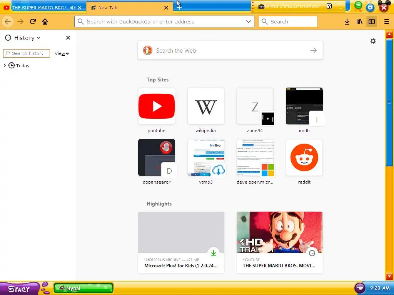Click the 9:20 AM clock
This screenshot has width=394, height=295.
pos(380,288)
